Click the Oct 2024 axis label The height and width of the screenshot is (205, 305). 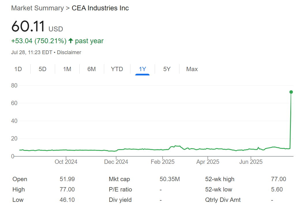click(66, 162)
